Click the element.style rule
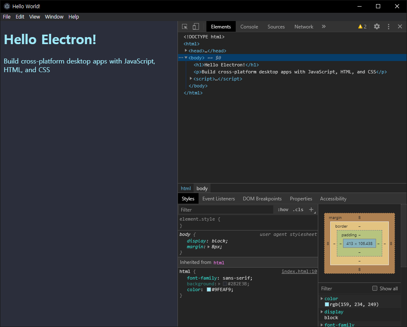The height and width of the screenshot is (327, 407). coord(200,219)
